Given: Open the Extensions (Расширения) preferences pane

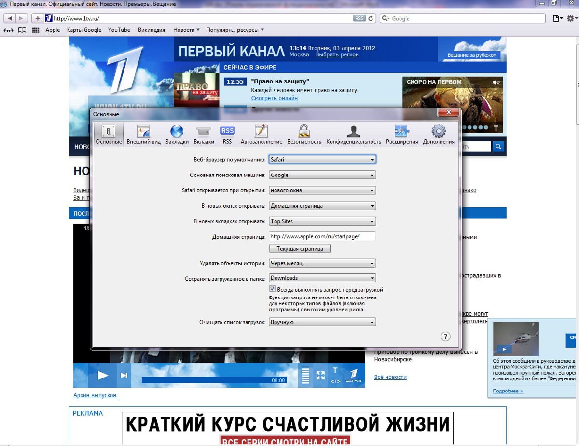Looking at the screenshot, I should [401, 135].
